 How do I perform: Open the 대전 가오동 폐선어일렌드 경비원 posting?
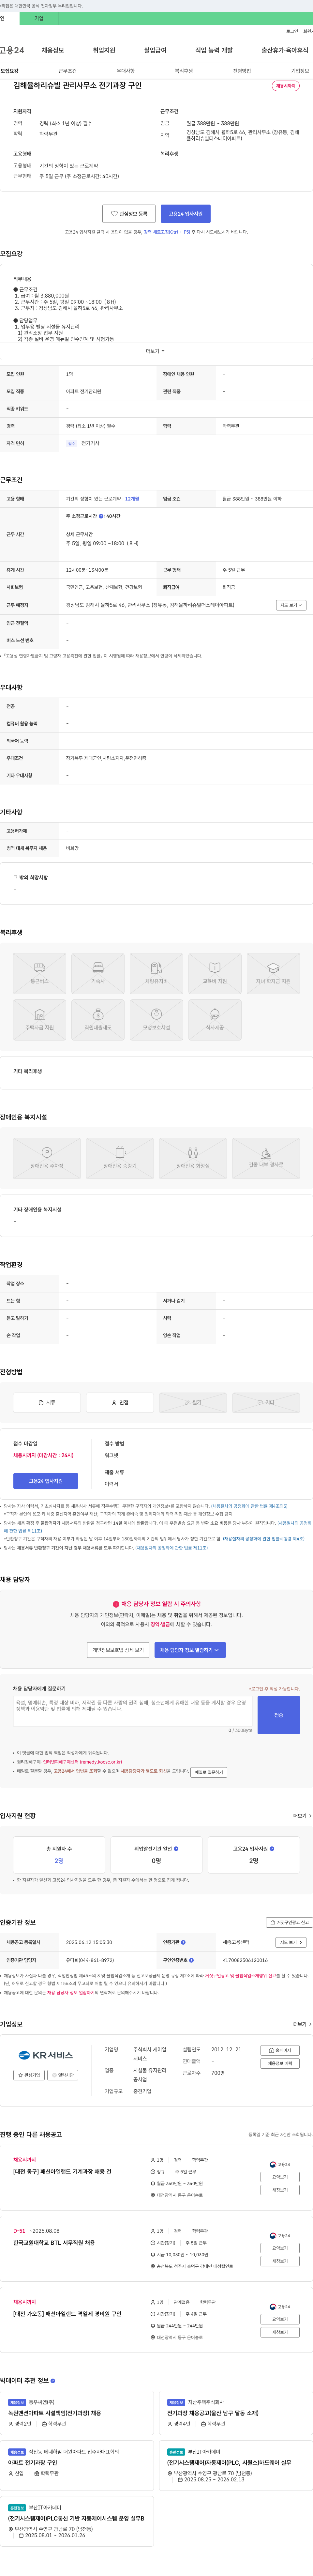coord(67,2314)
